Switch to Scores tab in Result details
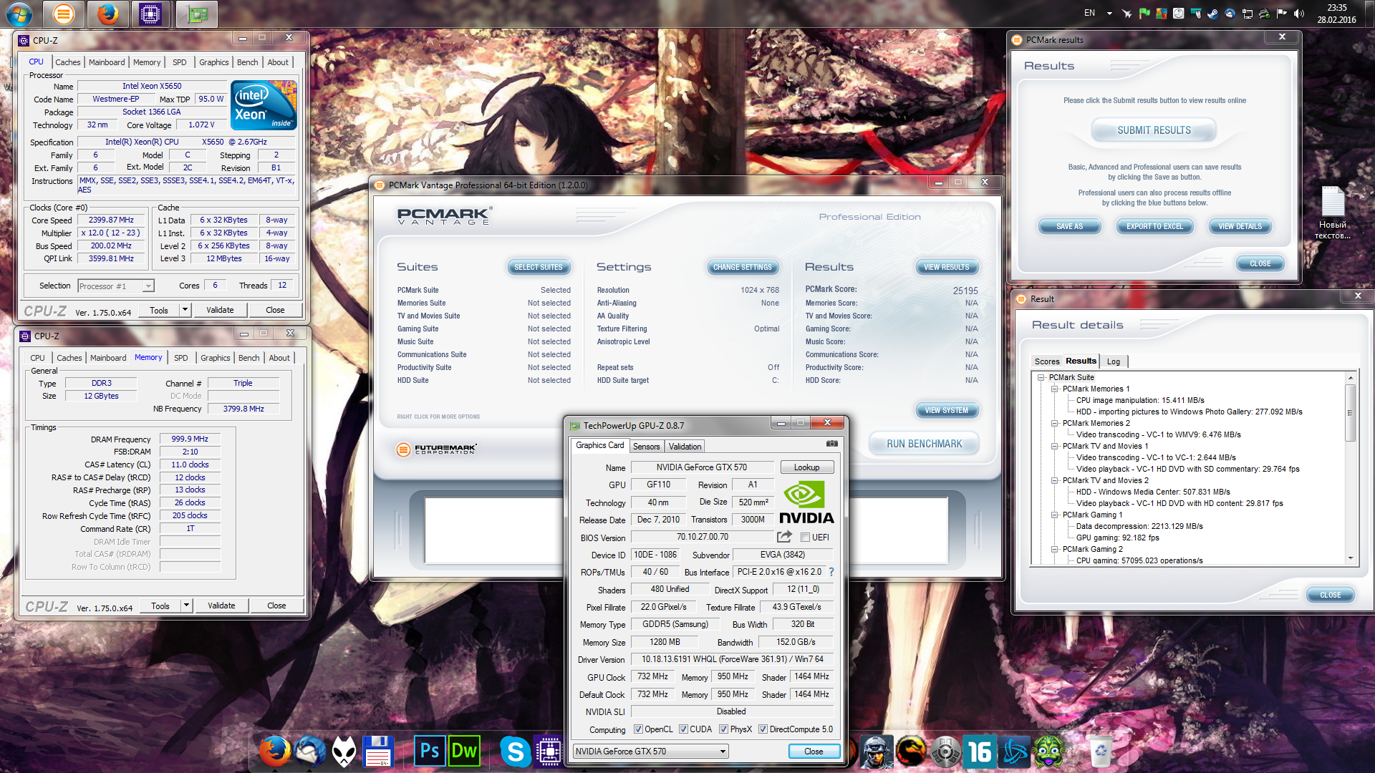Image resolution: width=1375 pixels, height=773 pixels. [x=1046, y=361]
